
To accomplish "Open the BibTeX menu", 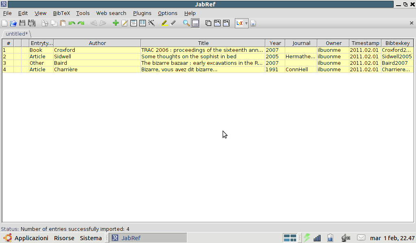I will point(61,13).
